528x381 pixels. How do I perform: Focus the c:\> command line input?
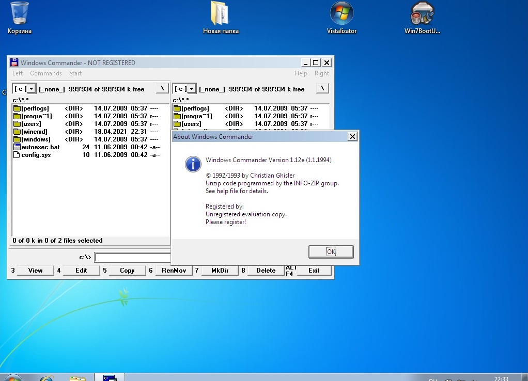click(x=133, y=258)
